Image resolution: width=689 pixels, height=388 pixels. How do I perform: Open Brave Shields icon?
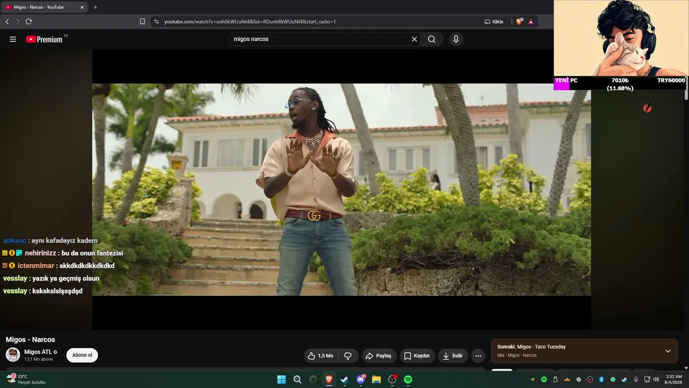[519, 22]
